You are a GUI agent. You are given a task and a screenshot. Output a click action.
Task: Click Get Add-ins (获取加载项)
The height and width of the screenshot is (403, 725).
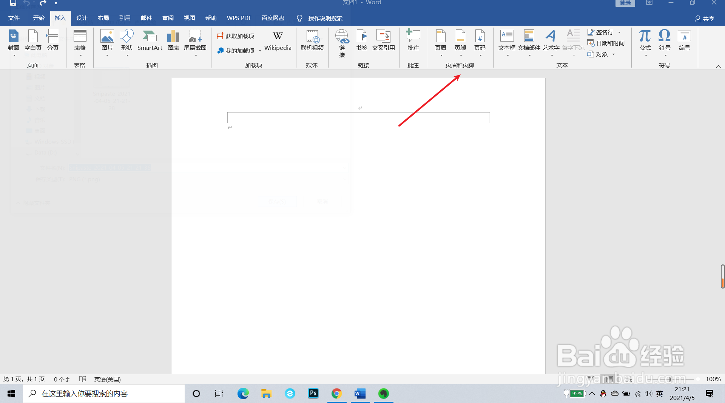(x=236, y=36)
